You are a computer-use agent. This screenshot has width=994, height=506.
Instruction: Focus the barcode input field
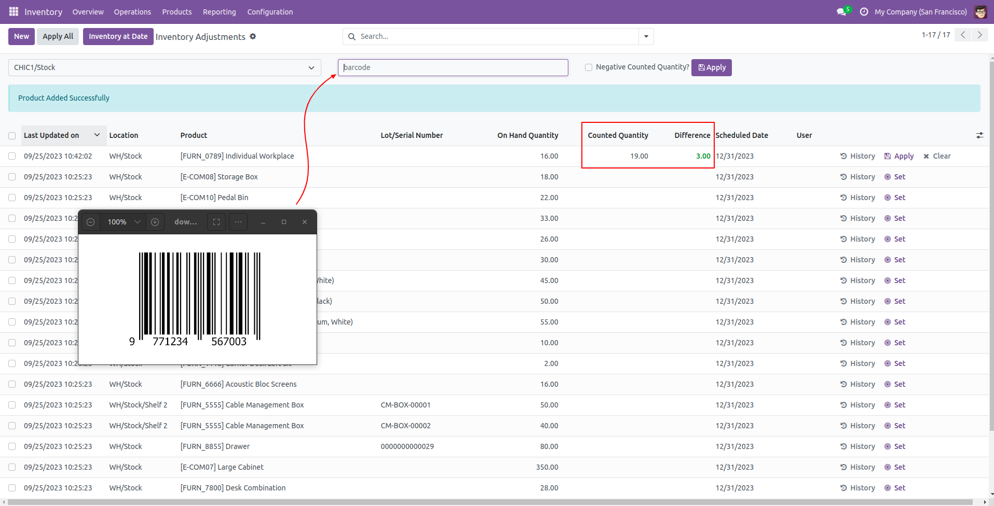453,67
